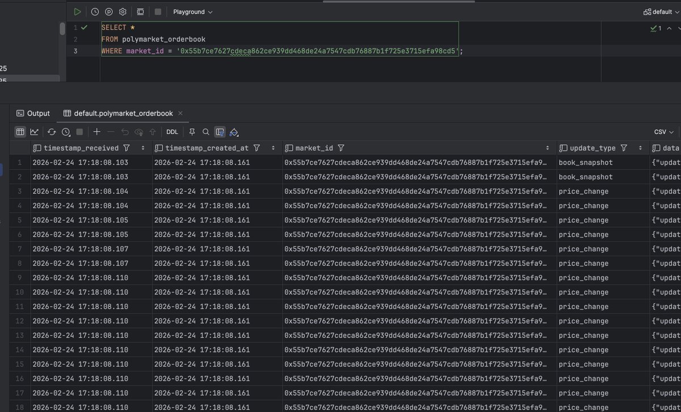Go to previous highlighted problem arrow
This screenshot has width=681, height=412.
[670, 28]
